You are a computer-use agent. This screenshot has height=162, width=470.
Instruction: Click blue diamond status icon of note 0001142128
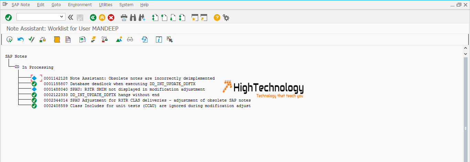[34, 78]
